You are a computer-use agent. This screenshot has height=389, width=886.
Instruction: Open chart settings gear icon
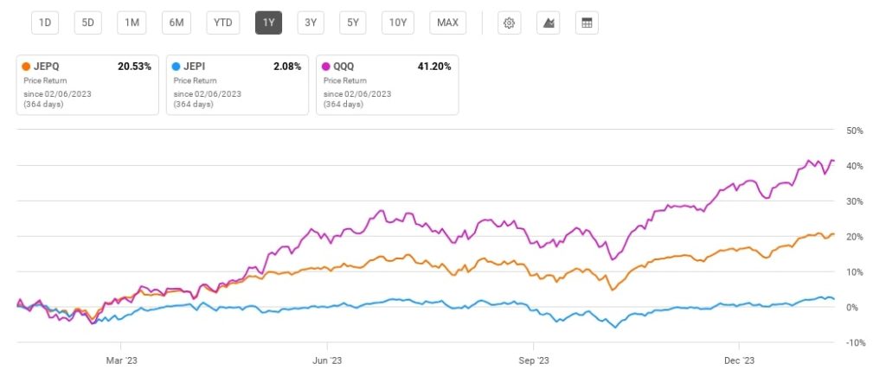pos(510,23)
